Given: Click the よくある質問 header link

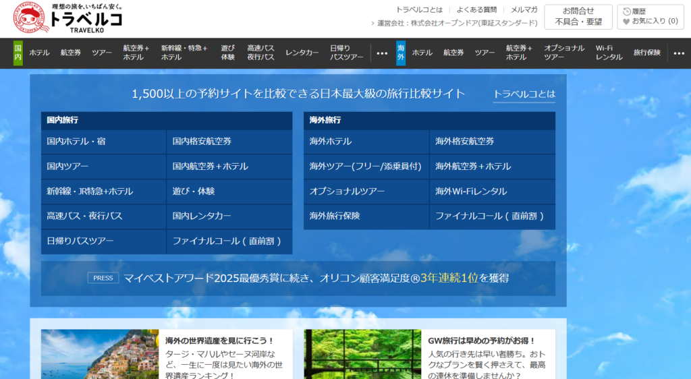Looking at the screenshot, I should [x=476, y=9].
